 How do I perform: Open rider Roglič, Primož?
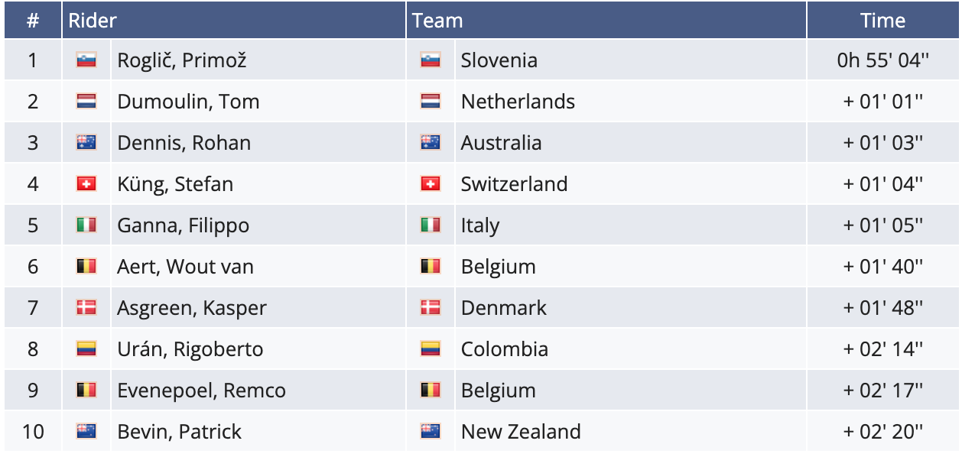182,60
